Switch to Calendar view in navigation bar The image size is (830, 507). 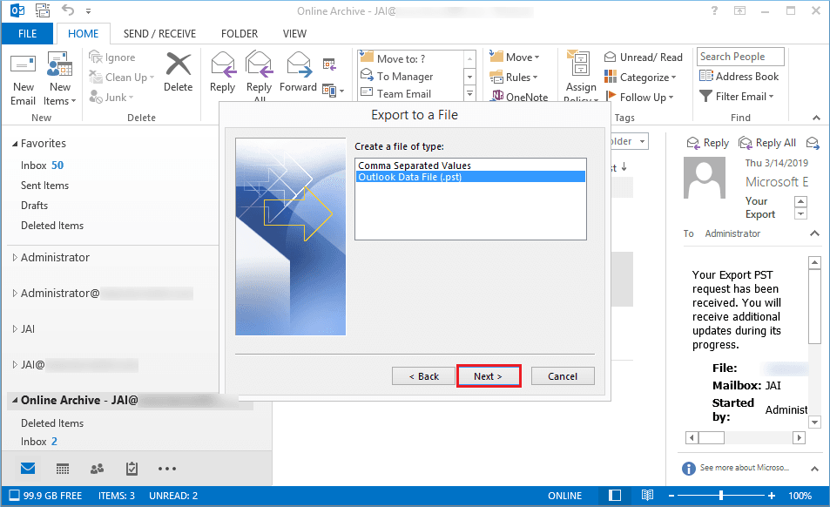point(63,469)
